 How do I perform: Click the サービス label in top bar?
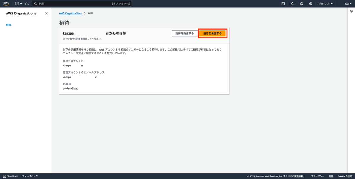pos(25,4)
